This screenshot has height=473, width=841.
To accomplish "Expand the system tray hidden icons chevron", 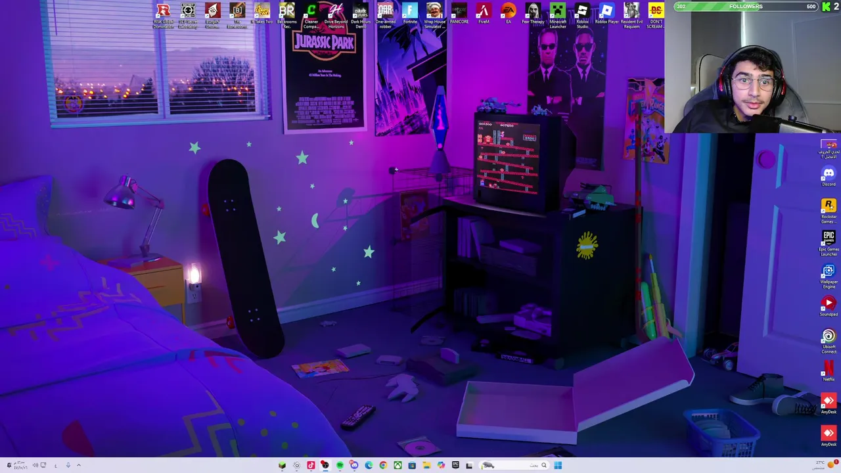I will coord(78,465).
